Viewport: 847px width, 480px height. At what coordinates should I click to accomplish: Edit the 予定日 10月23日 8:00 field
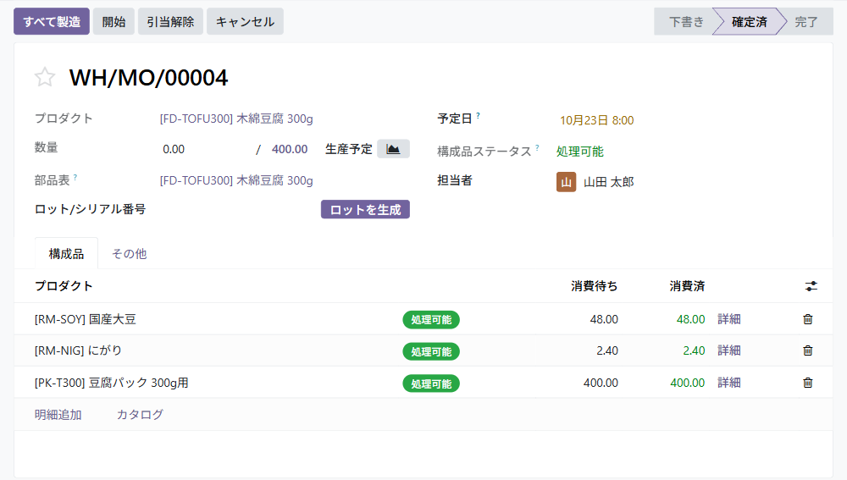click(x=596, y=120)
